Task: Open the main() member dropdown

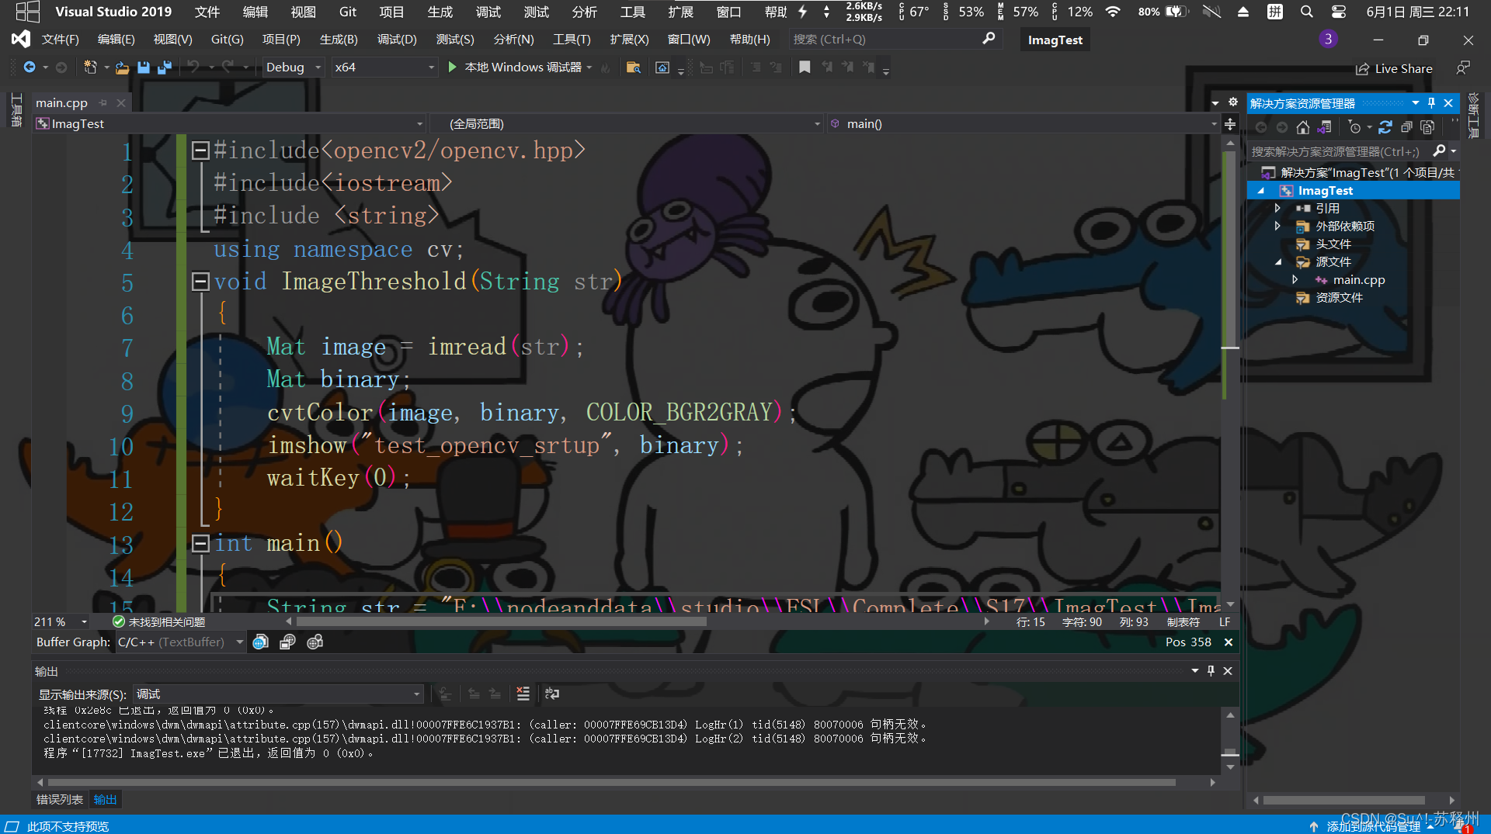Action: tap(1024, 124)
